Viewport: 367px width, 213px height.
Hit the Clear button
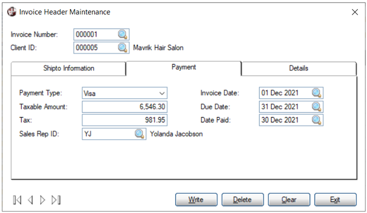289,199
